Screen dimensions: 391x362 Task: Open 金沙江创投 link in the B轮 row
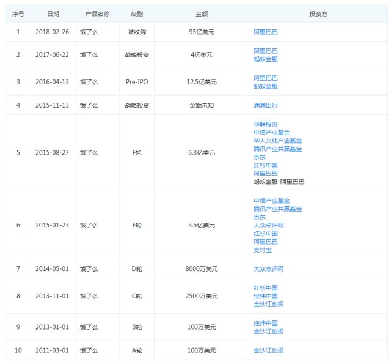[269, 331]
